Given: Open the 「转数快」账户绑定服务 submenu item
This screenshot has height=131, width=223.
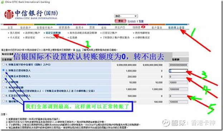Looking at the screenshot, I should click(116, 37).
